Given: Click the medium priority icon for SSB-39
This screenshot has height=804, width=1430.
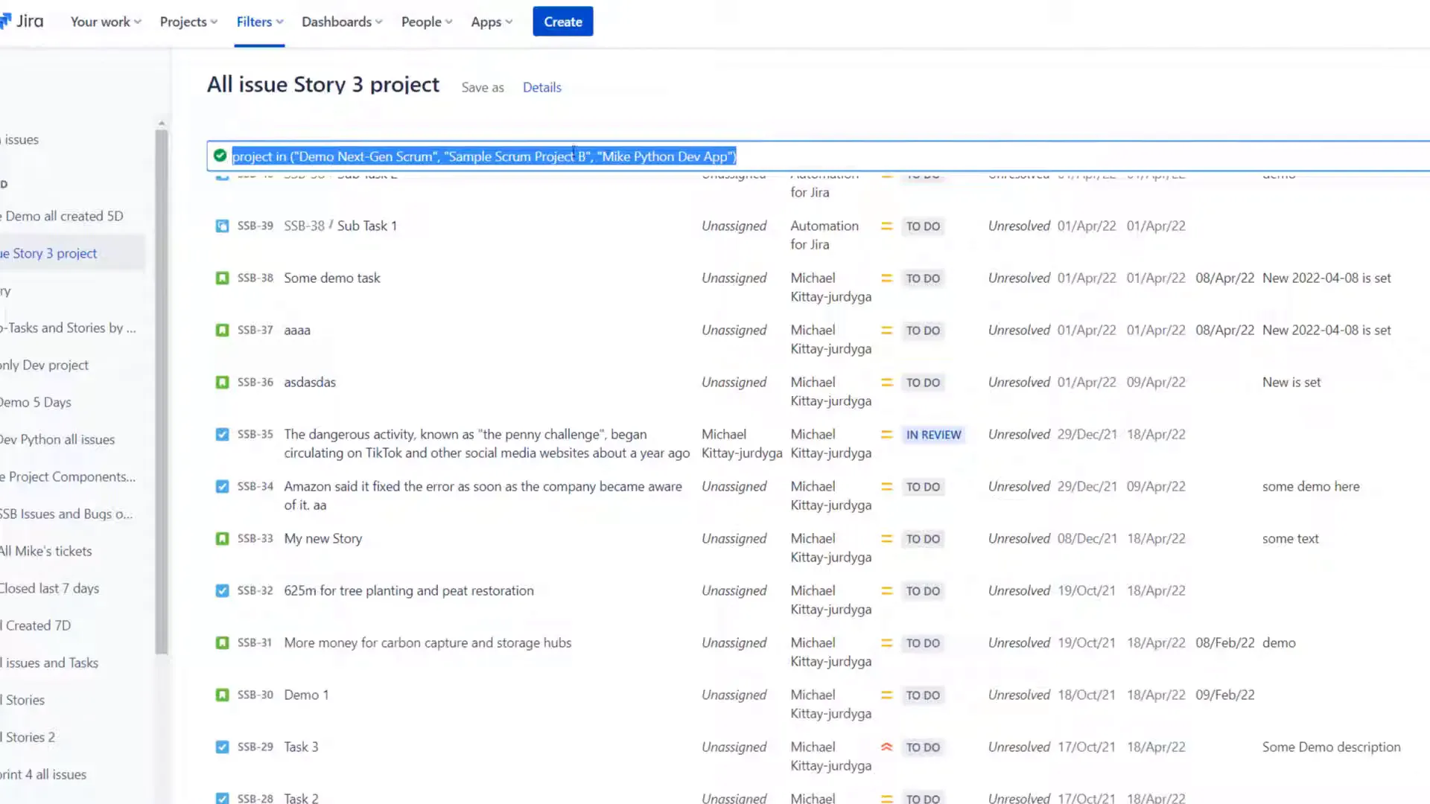Looking at the screenshot, I should 886,226.
